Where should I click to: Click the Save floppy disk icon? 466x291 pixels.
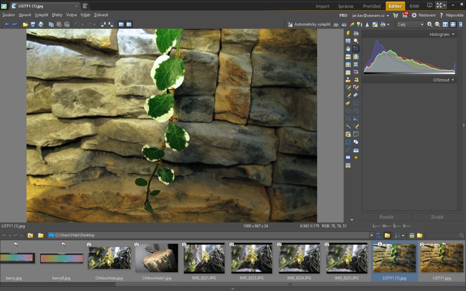tap(33, 24)
